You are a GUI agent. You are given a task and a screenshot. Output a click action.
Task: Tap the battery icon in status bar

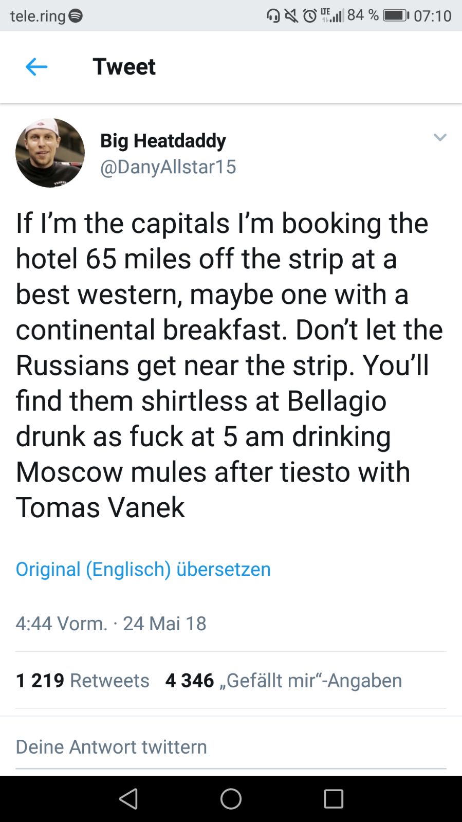coord(396,15)
